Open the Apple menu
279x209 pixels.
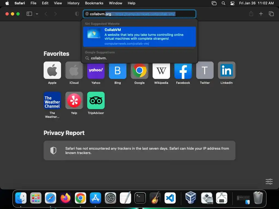pyautogui.click(x=7, y=3)
